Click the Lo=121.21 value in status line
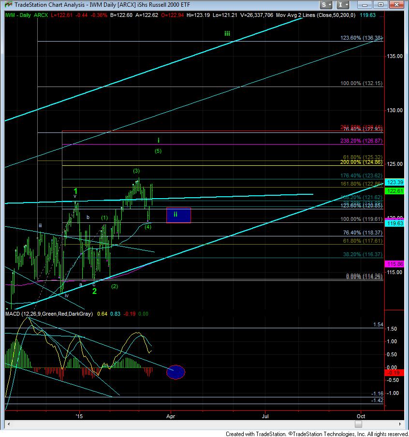Image resolution: width=409 pixels, height=437 pixels. (x=225, y=15)
